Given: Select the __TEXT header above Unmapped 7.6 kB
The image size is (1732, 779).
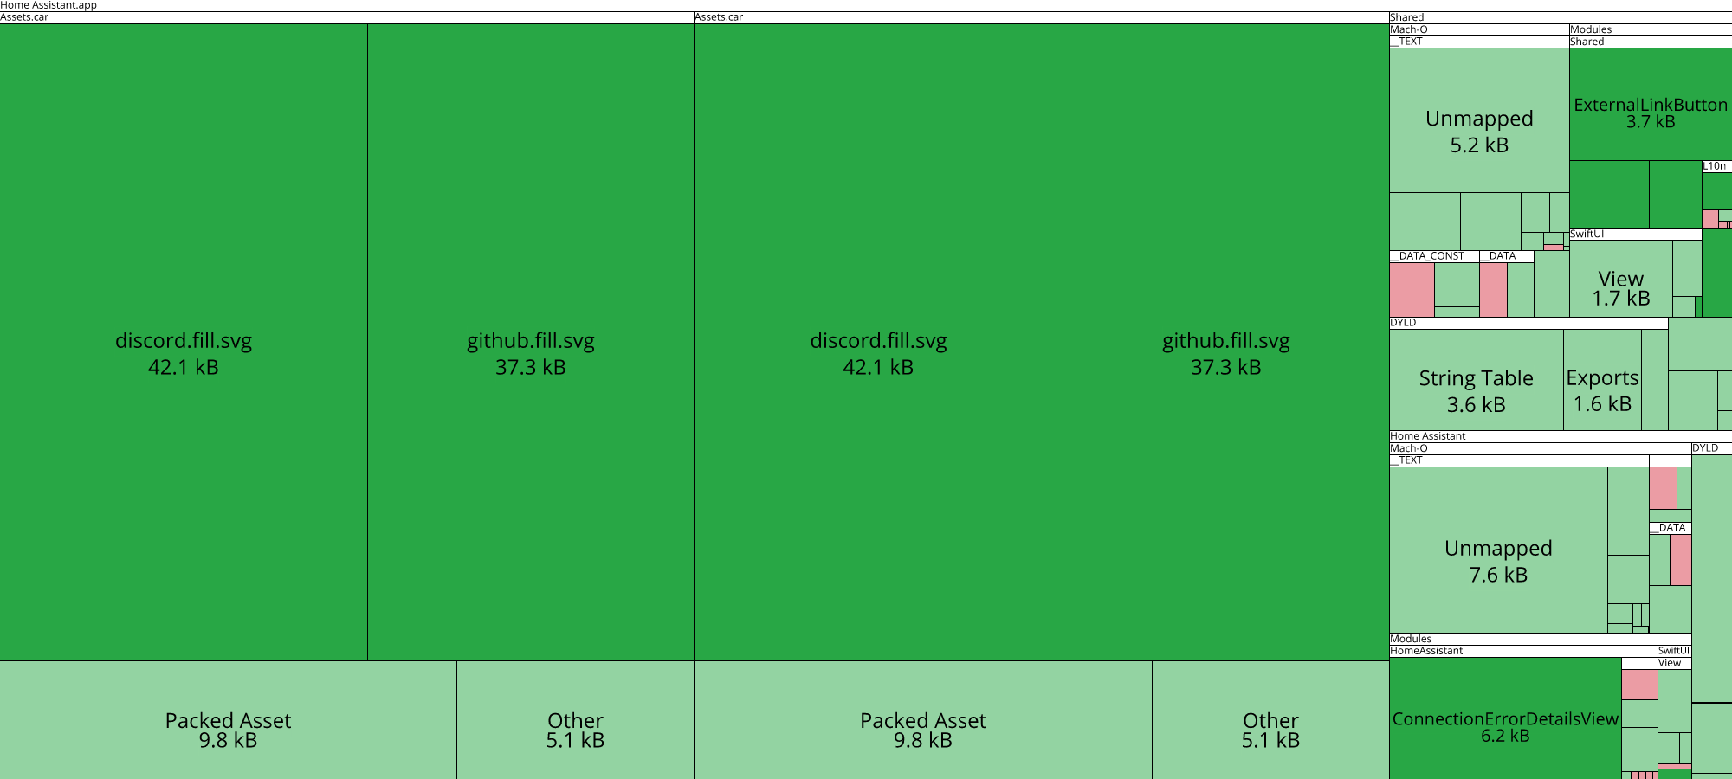Looking at the screenshot, I should pyautogui.click(x=1519, y=460).
